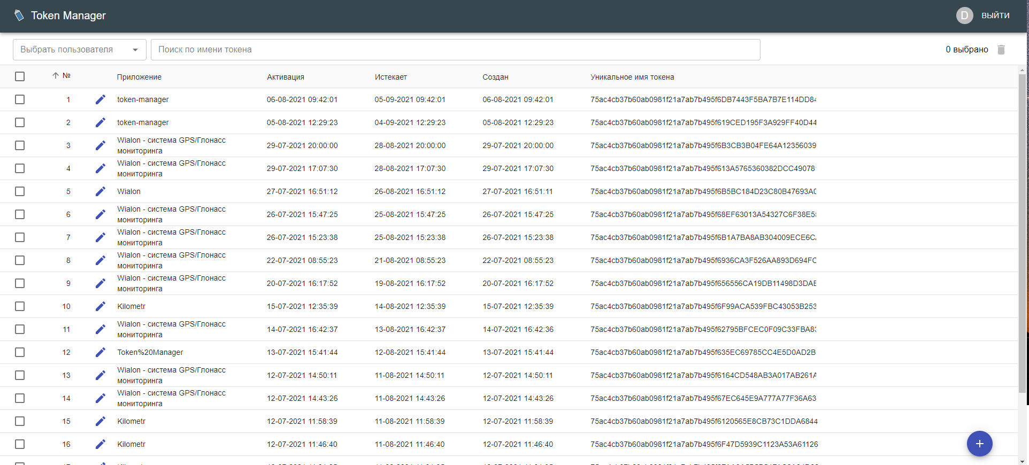This screenshot has width=1029, height=465.
Task: Click the trash delete icon
Action: [1001, 50]
